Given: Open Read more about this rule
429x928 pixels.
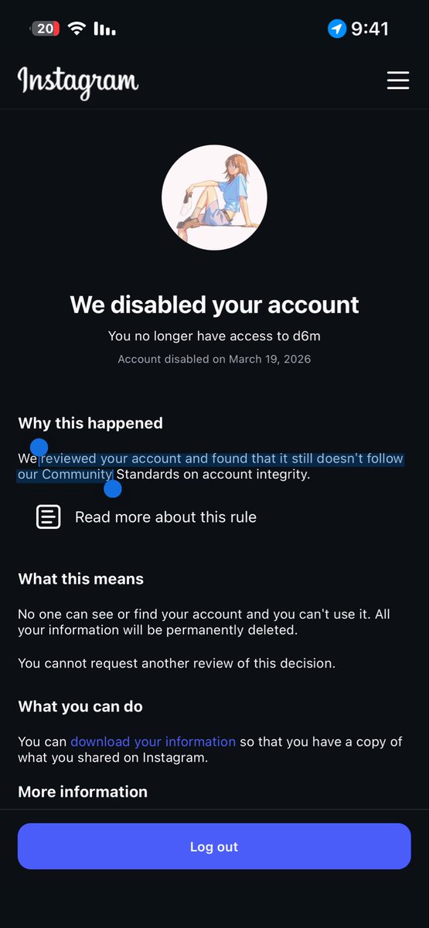Looking at the screenshot, I should [x=165, y=517].
